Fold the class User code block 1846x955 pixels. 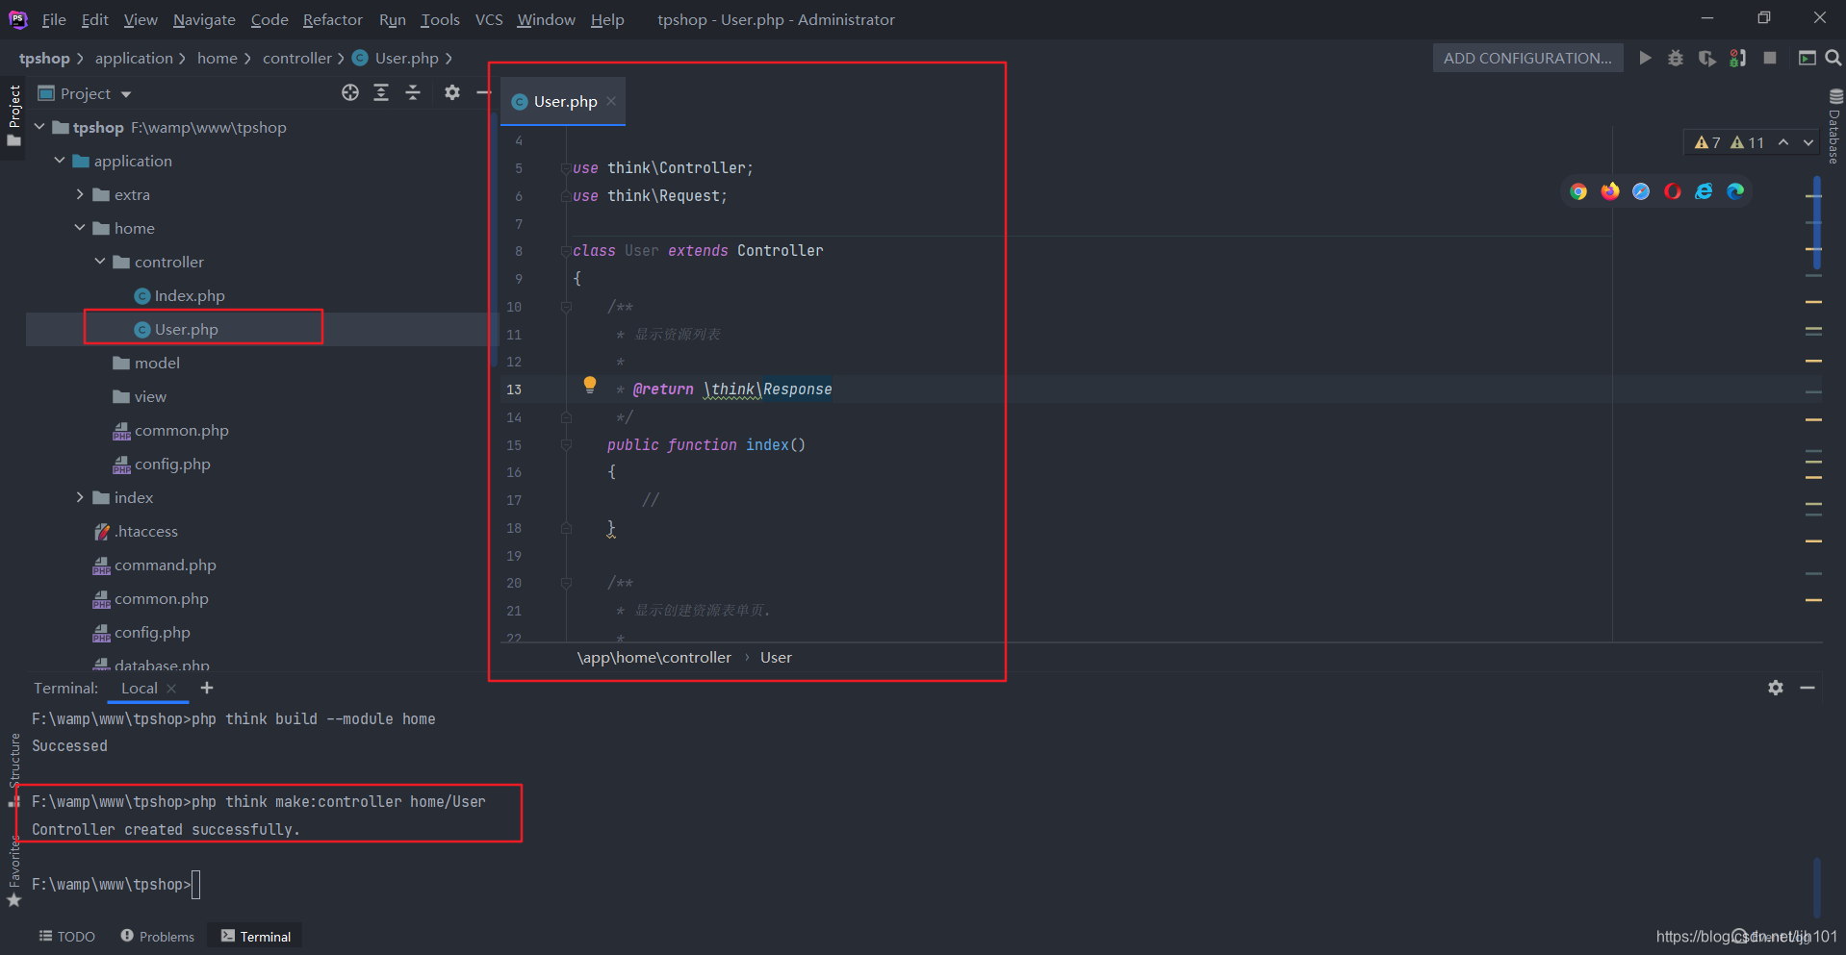click(x=566, y=251)
